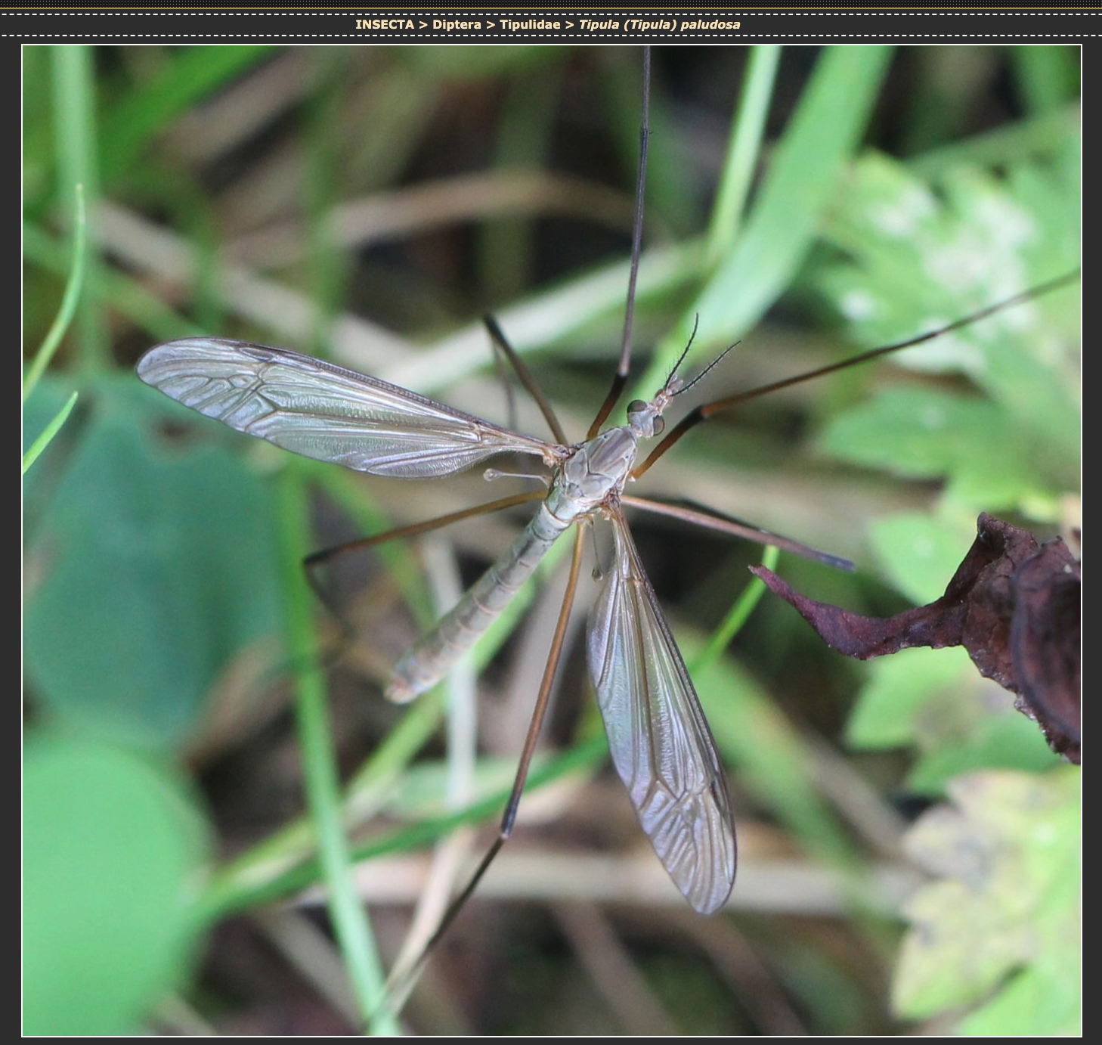Image resolution: width=1102 pixels, height=1045 pixels.
Task: Click the INSECTA breadcrumb link
Action: click(384, 24)
